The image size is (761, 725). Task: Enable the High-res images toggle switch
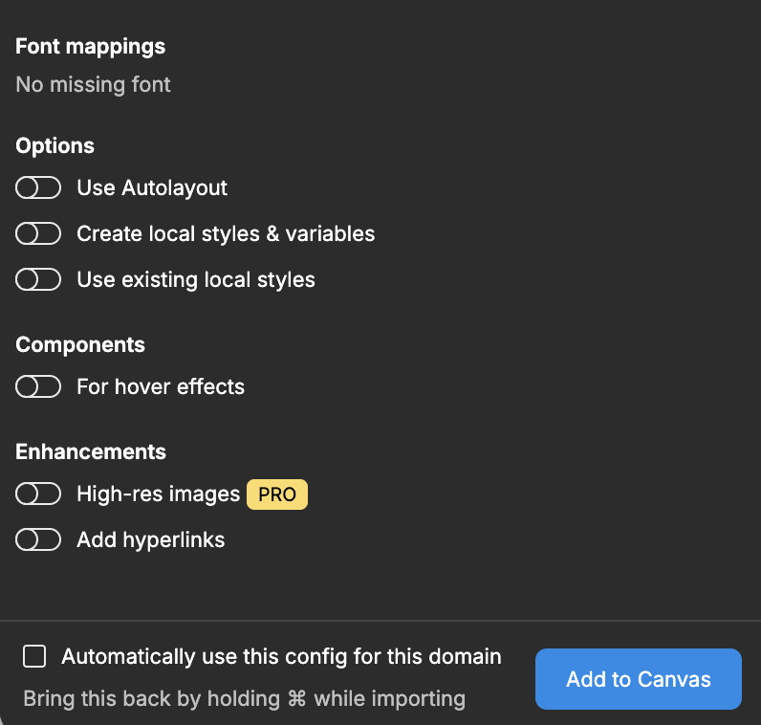(x=38, y=494)
